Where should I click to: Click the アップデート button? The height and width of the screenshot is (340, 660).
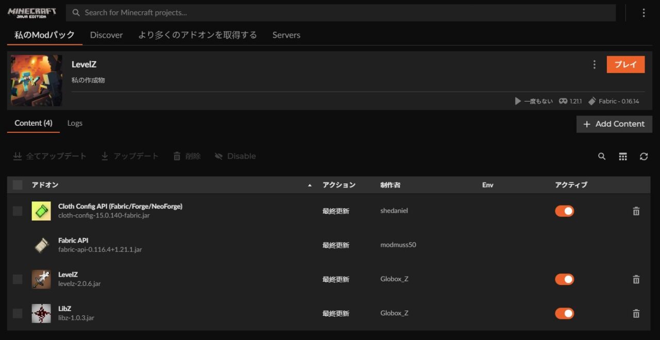click(x=130, y=156)
